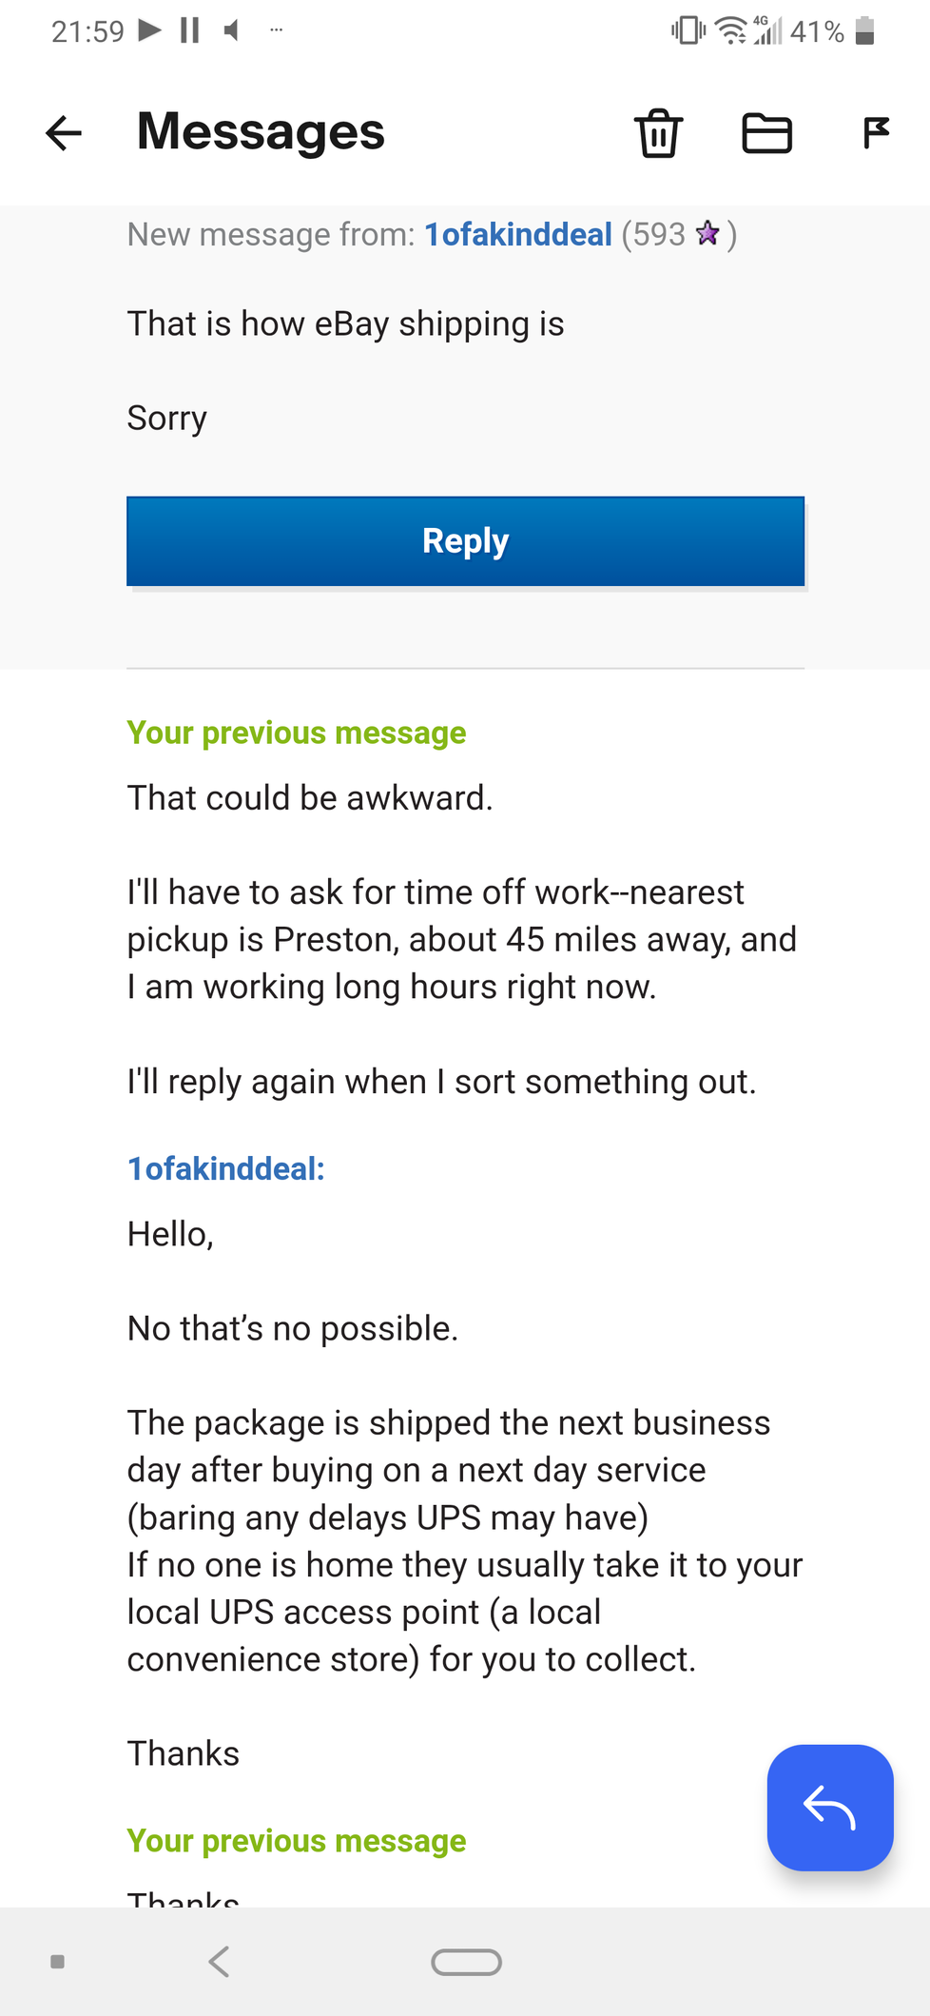Image resolution: width=930 pixels, height=2016 pixels.
Task: Tap the recent apps square icon
Action: (57, 1962)
